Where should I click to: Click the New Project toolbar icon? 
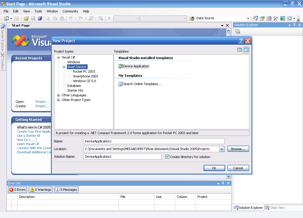click(6, 18)
